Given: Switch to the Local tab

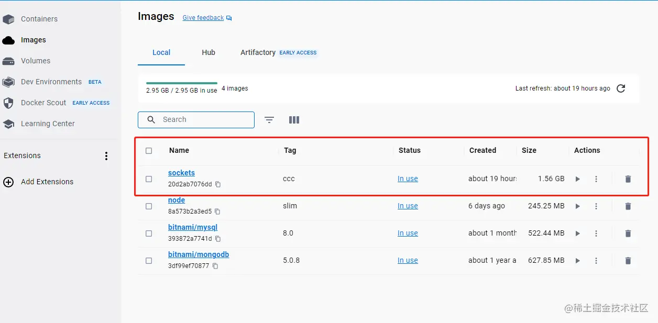Looking at the screenshot, I should (x=161, y=52).
